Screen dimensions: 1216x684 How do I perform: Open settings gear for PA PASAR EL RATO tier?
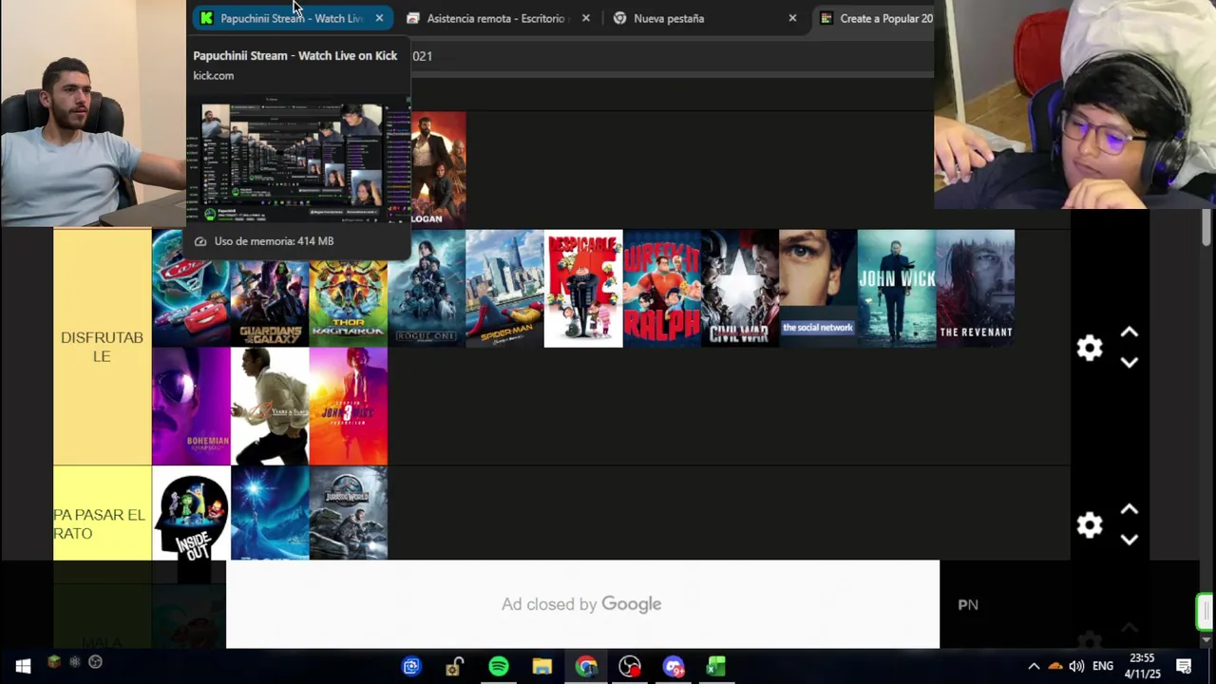[1090, 525]
